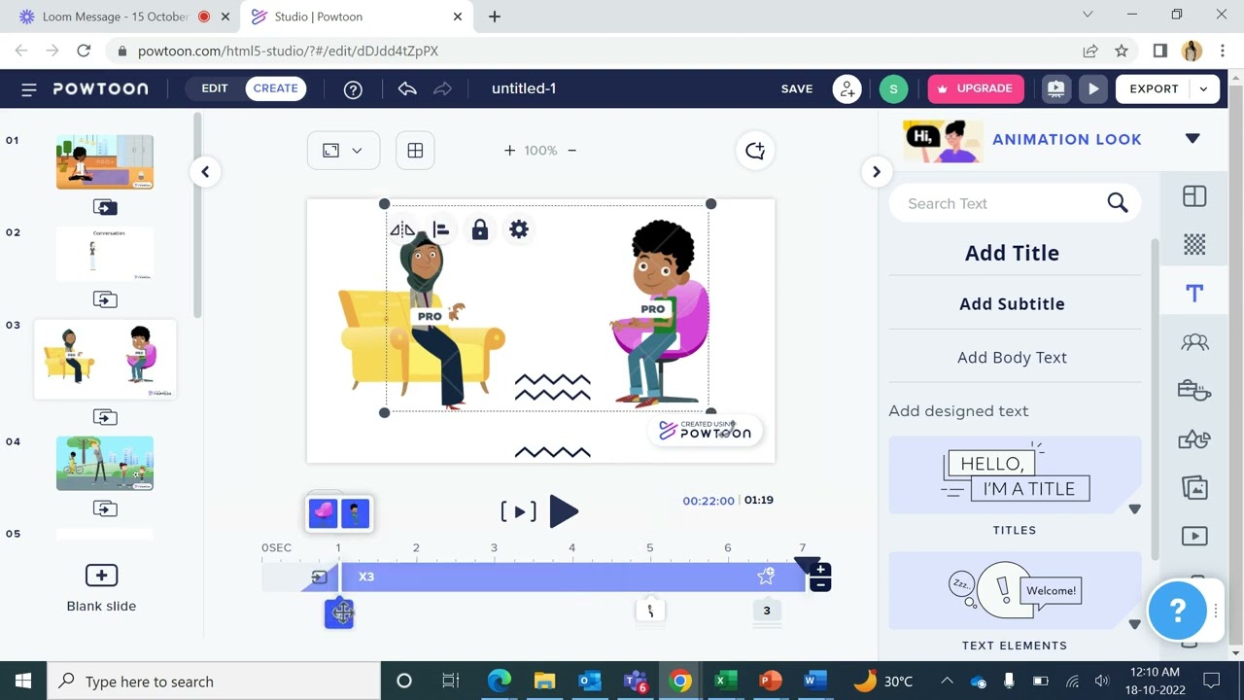Decrease slide duration with minus

(820, 584)
